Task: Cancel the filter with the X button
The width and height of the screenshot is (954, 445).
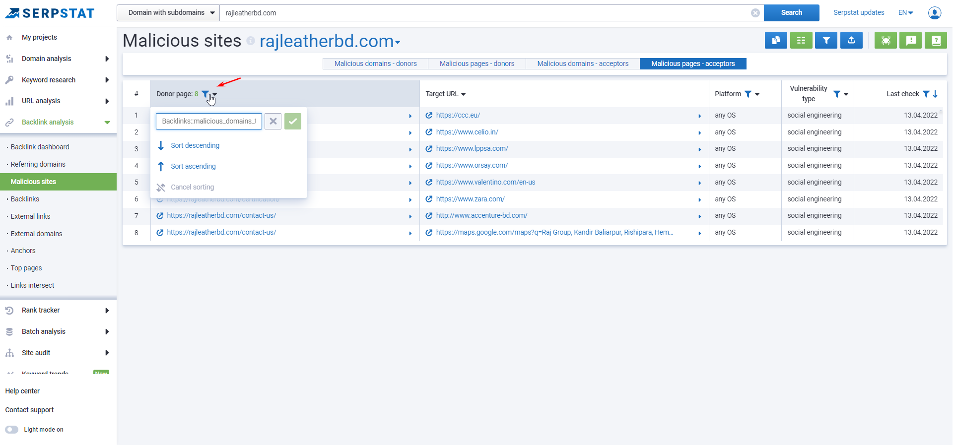Action: click(x=273, y=121)
